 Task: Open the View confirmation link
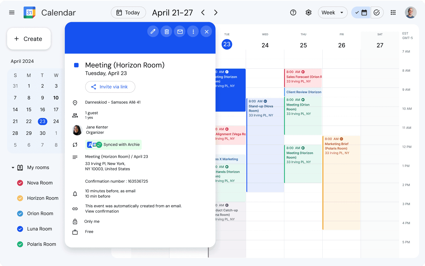pyautogui.click(x=102, y=211)
